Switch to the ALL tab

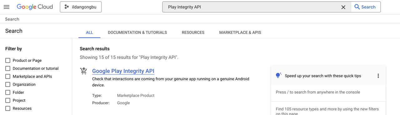tap(89, 32)
